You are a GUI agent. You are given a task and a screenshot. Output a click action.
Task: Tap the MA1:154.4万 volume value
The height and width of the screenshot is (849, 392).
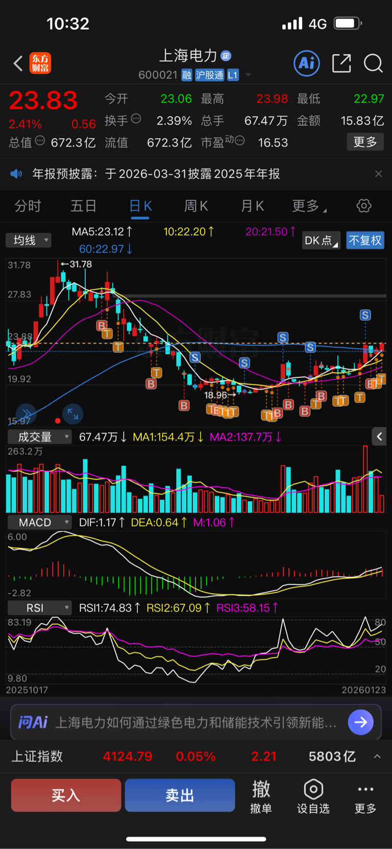168,437
